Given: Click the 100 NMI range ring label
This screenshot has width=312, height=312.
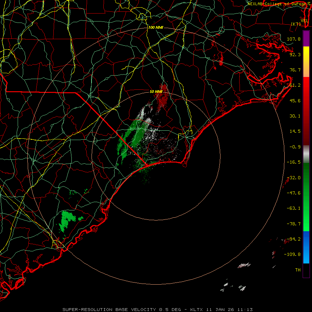Looking at the screenshot, I should pos(156,27).
